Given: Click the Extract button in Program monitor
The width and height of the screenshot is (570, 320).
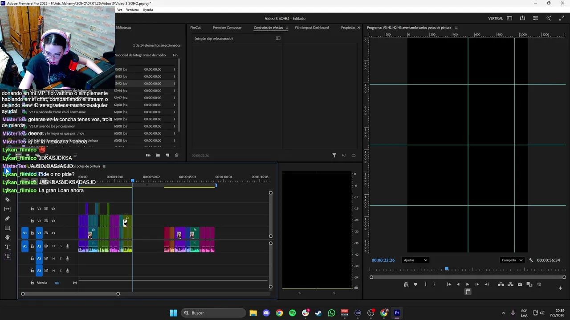Looking at the screenshot, I should click(x=510, y=284).
